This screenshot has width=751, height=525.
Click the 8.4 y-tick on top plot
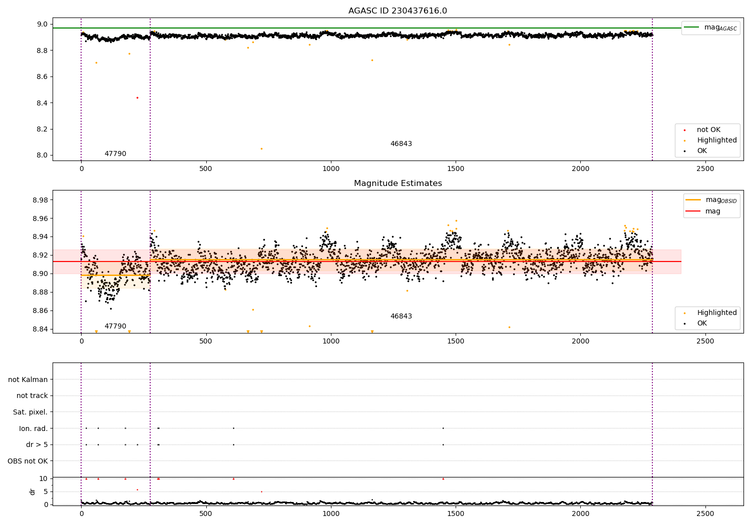[x=43, y=103]
